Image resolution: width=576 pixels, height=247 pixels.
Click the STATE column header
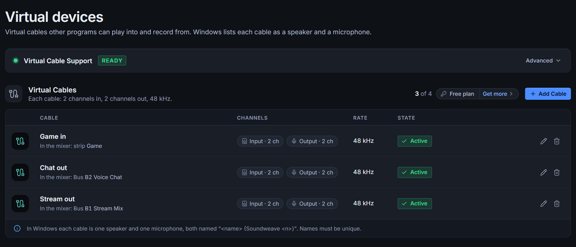point(406,118)
